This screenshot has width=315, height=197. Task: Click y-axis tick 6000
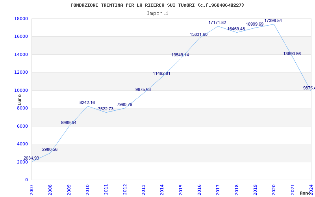22,126
